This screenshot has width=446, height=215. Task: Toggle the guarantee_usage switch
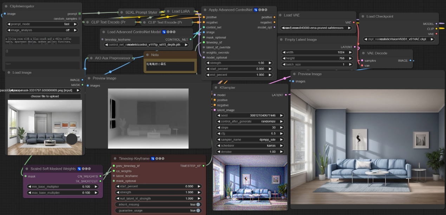click(198, 210)
